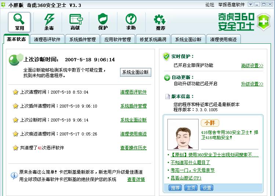This screenshot has height=196, width=275.
Task: Click 查看详情 link for Kaspersky ad
Action: coord(136,179)
